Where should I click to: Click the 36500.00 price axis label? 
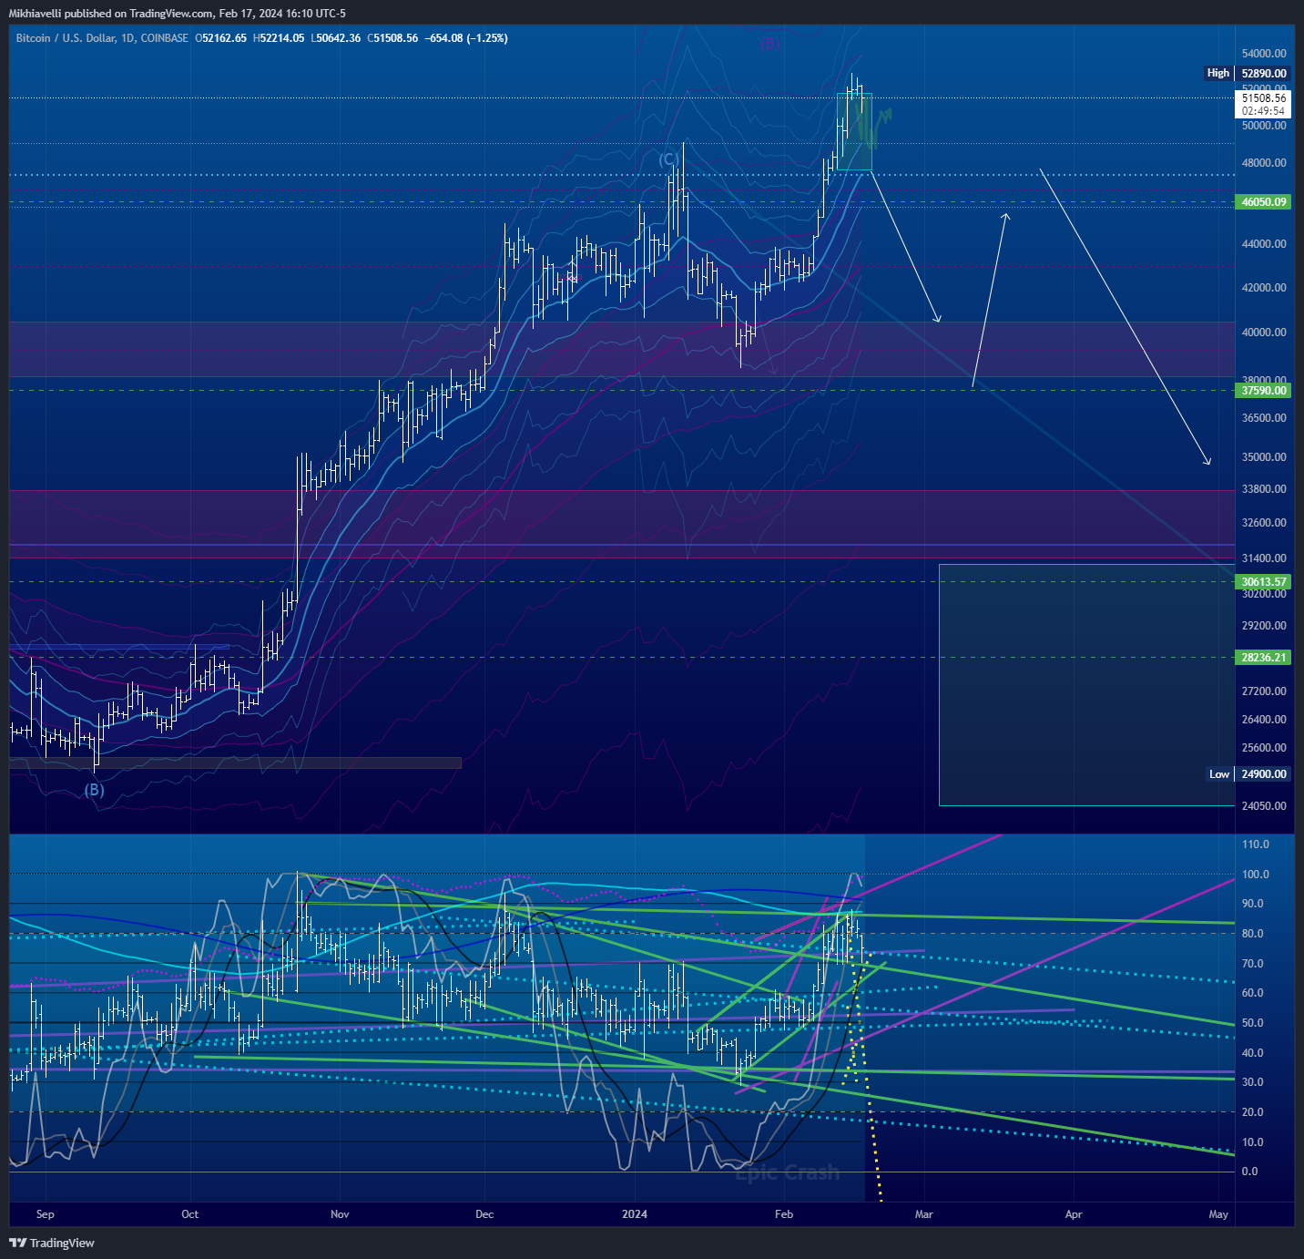(x=1264, y=418)
